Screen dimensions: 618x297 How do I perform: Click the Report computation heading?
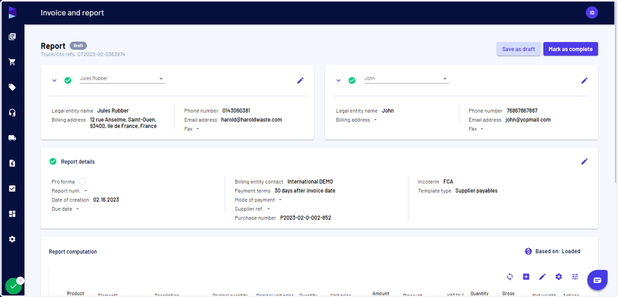(x=73, y=252)
